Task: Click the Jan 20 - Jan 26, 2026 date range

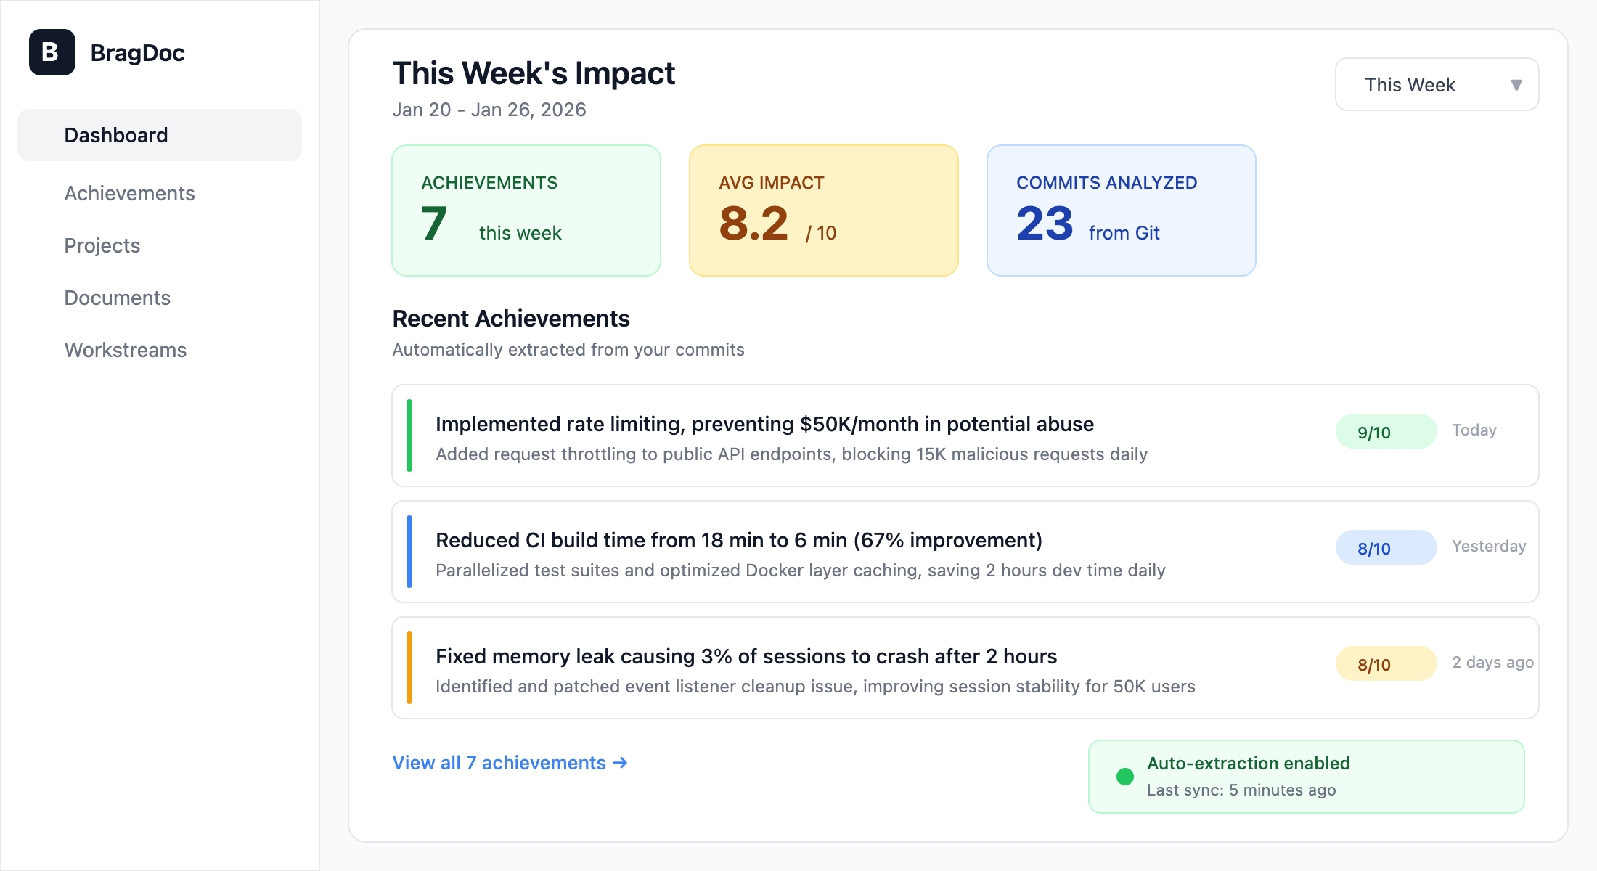Action: [x=489, y=110]
